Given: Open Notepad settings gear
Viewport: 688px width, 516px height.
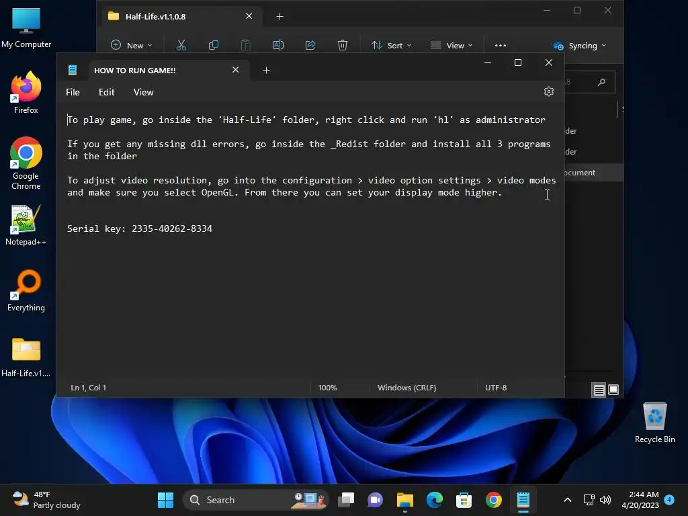Looking at the screenshot, I should pyautogui.click(x=548, y=91).
